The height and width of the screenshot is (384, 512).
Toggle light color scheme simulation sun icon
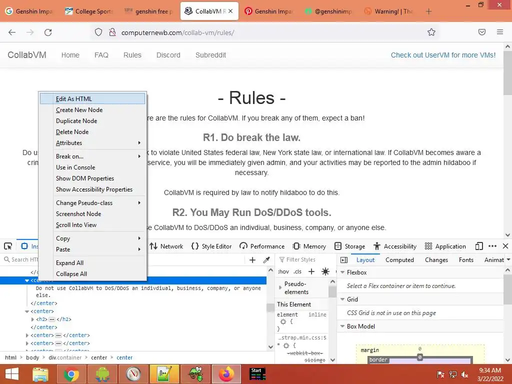click(325, 271)
